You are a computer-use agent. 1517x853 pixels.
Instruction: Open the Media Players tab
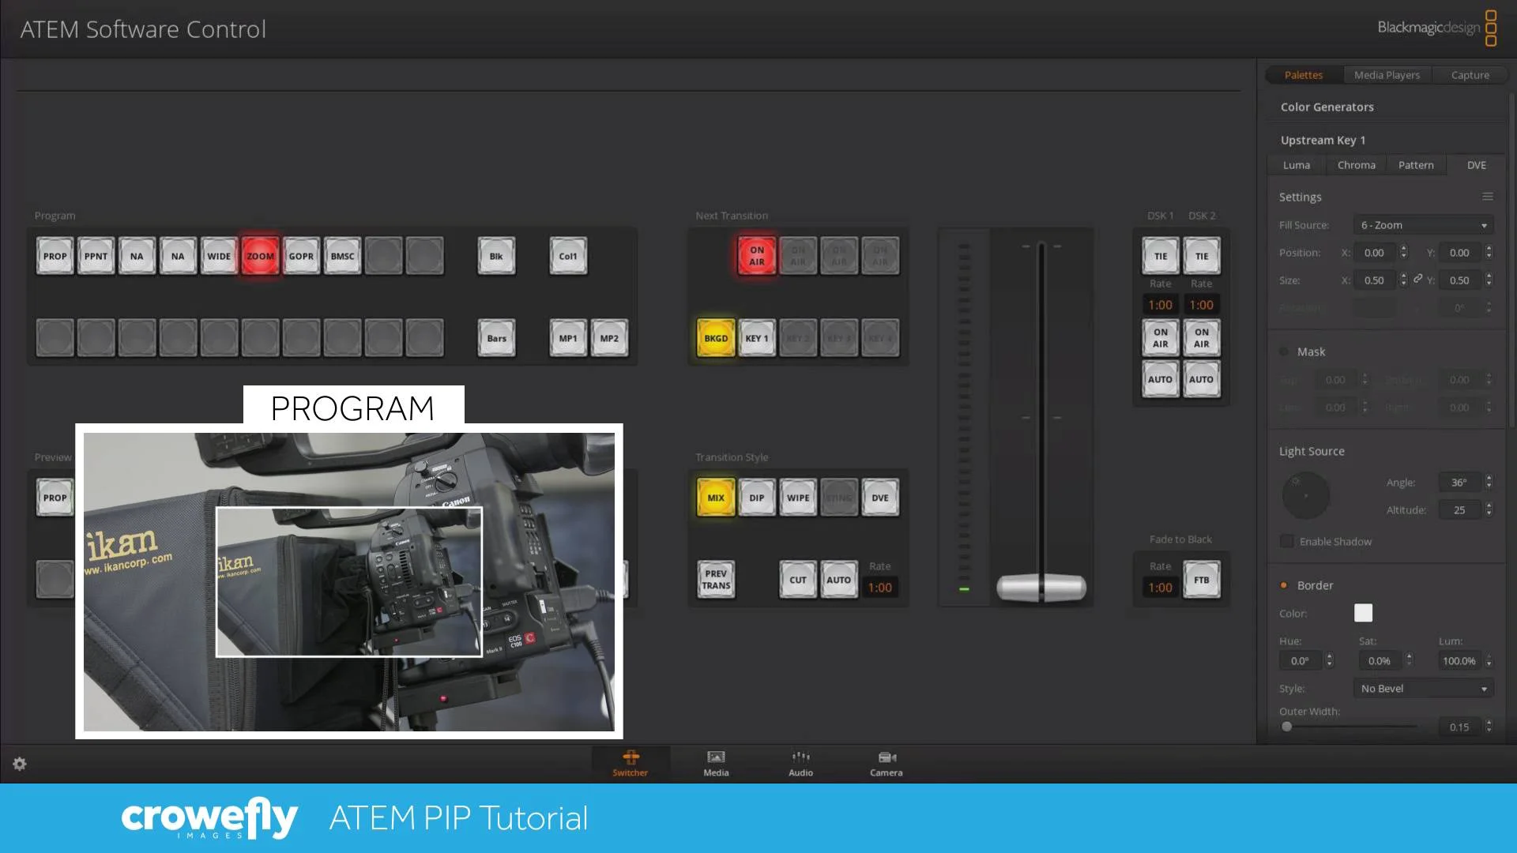(1387, 74)
